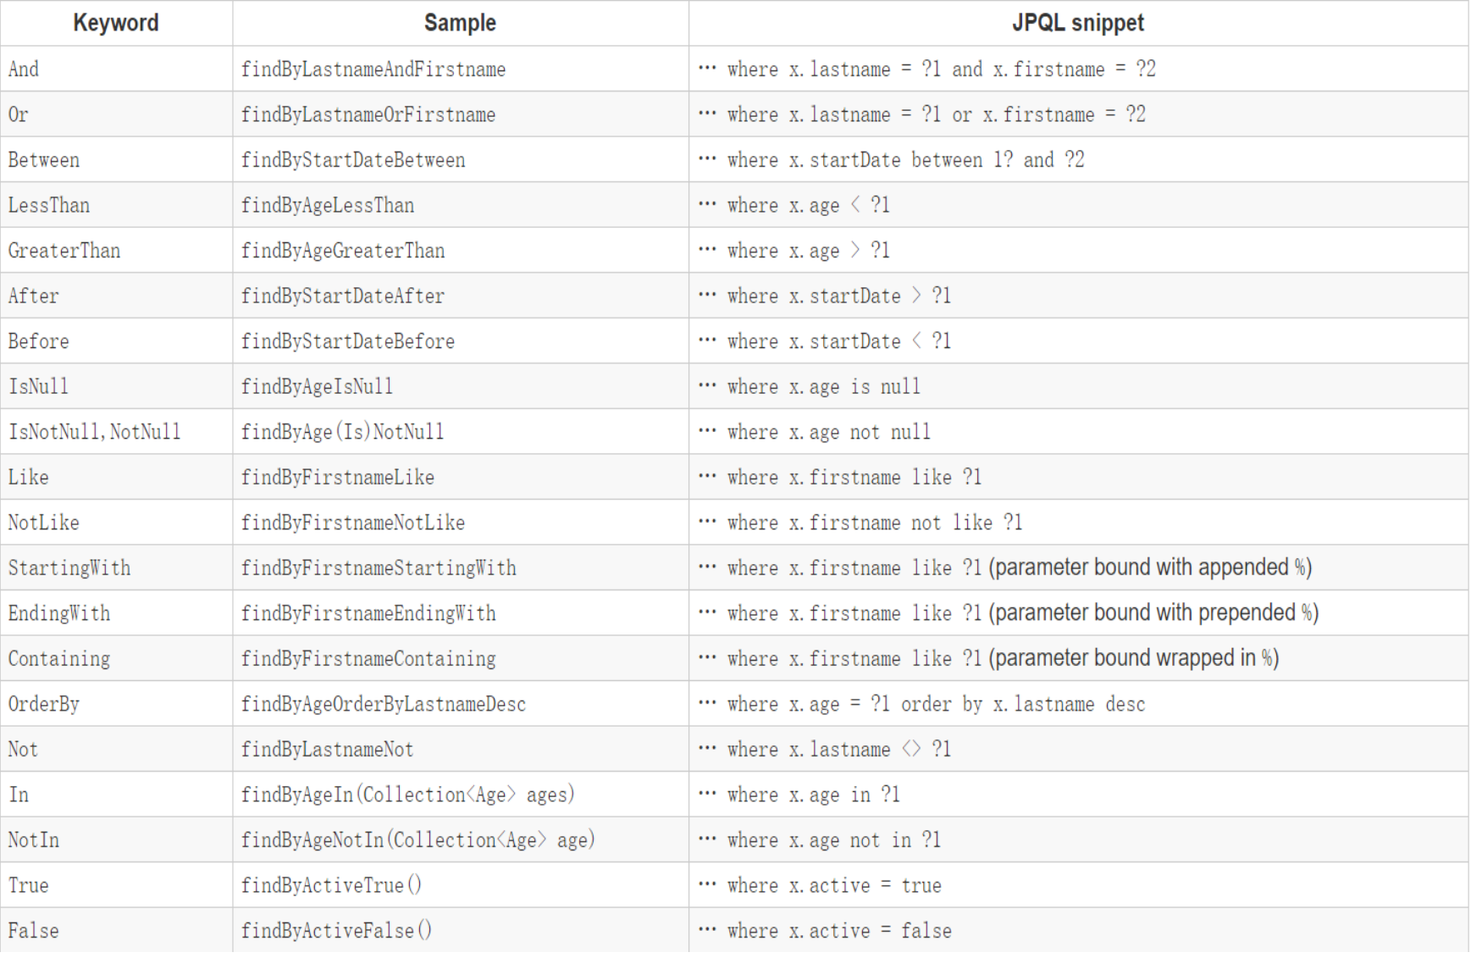The image size is (1471, 969).
Task: Select the findByLastnameAndFirstname sample cell
Action: [x=373, y=69]
